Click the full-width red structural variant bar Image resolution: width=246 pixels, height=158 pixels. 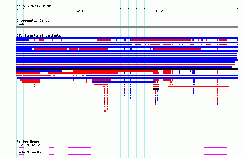[x=126, y=64]
